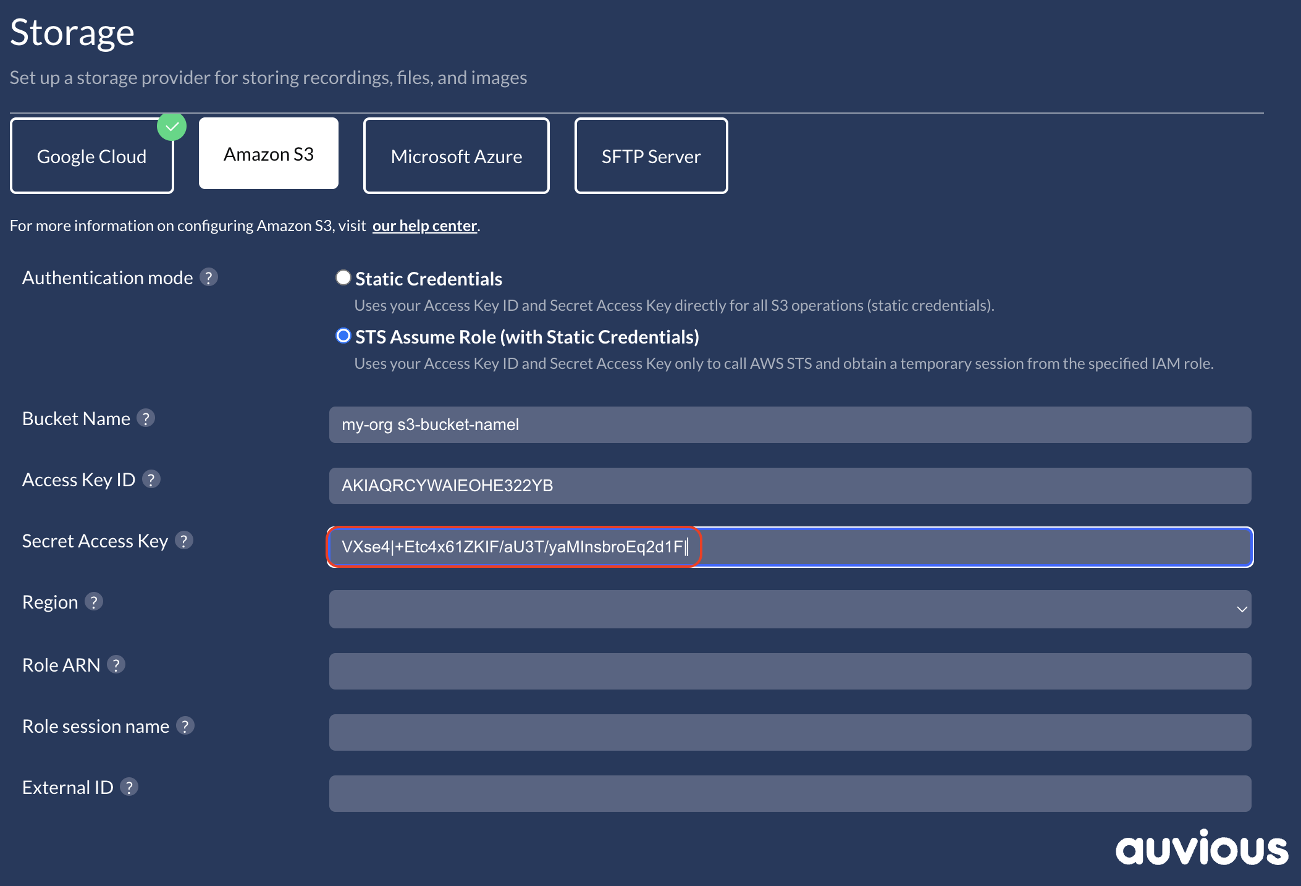Click the Region dropdown chevron arrow
The image size is (1301, 886).
(x=1242, y=609)
